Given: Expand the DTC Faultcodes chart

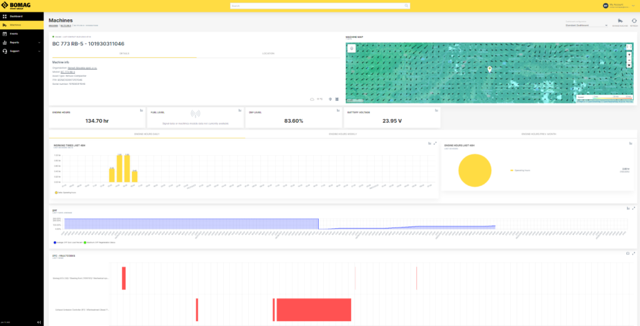Looking at the screenshot, I should tap(634, 253).
